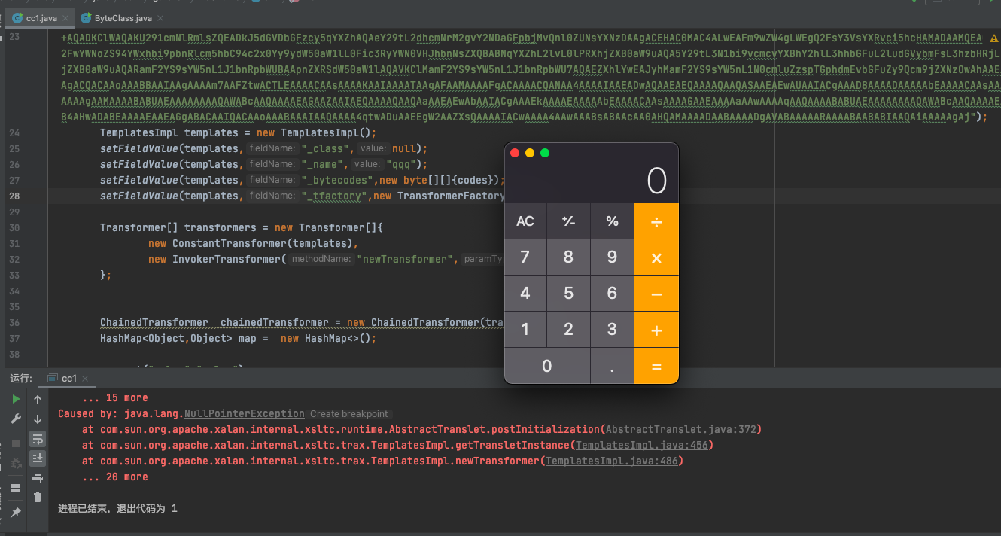
Task: Toggle scroll to end of console
Action: point(38,458)
